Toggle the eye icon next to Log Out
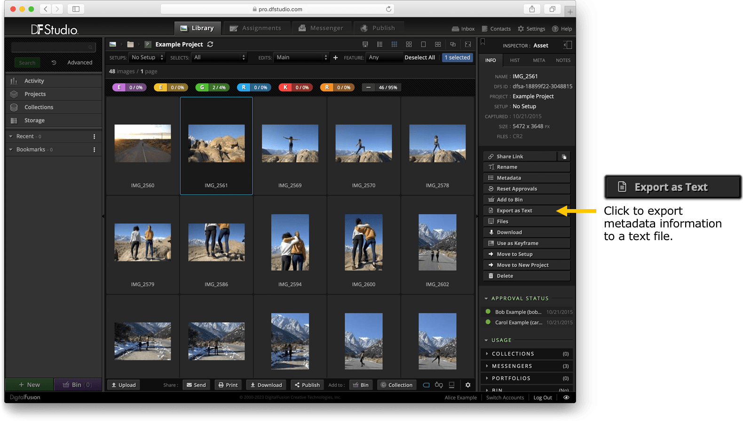 (566, 398)
